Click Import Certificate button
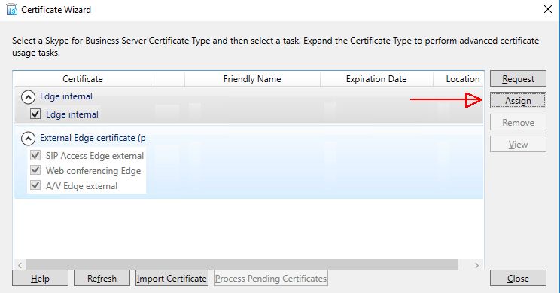Screen dimensions: 560x293 [x=172, y=278]
